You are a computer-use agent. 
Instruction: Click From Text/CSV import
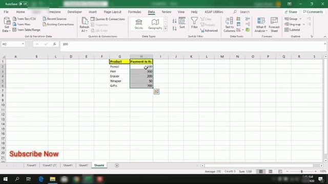tap(25, 19)
